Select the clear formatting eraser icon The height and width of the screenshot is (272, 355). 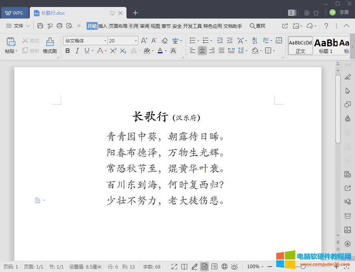click(165, 40)
